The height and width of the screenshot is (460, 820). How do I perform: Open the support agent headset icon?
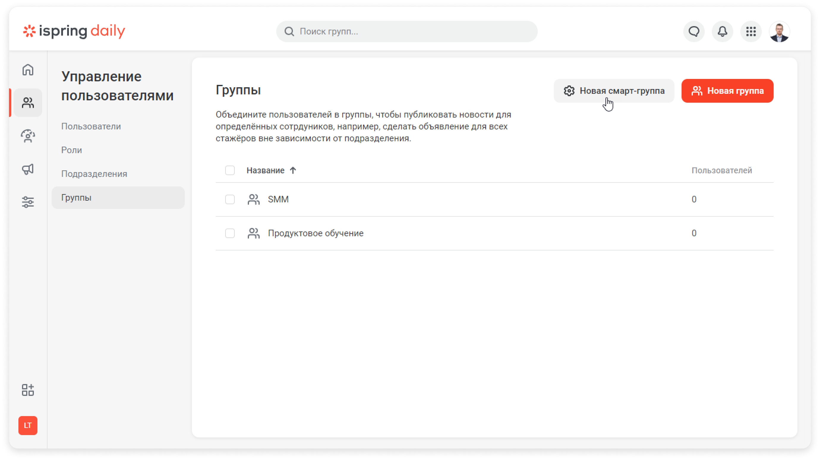pos(28,136)
